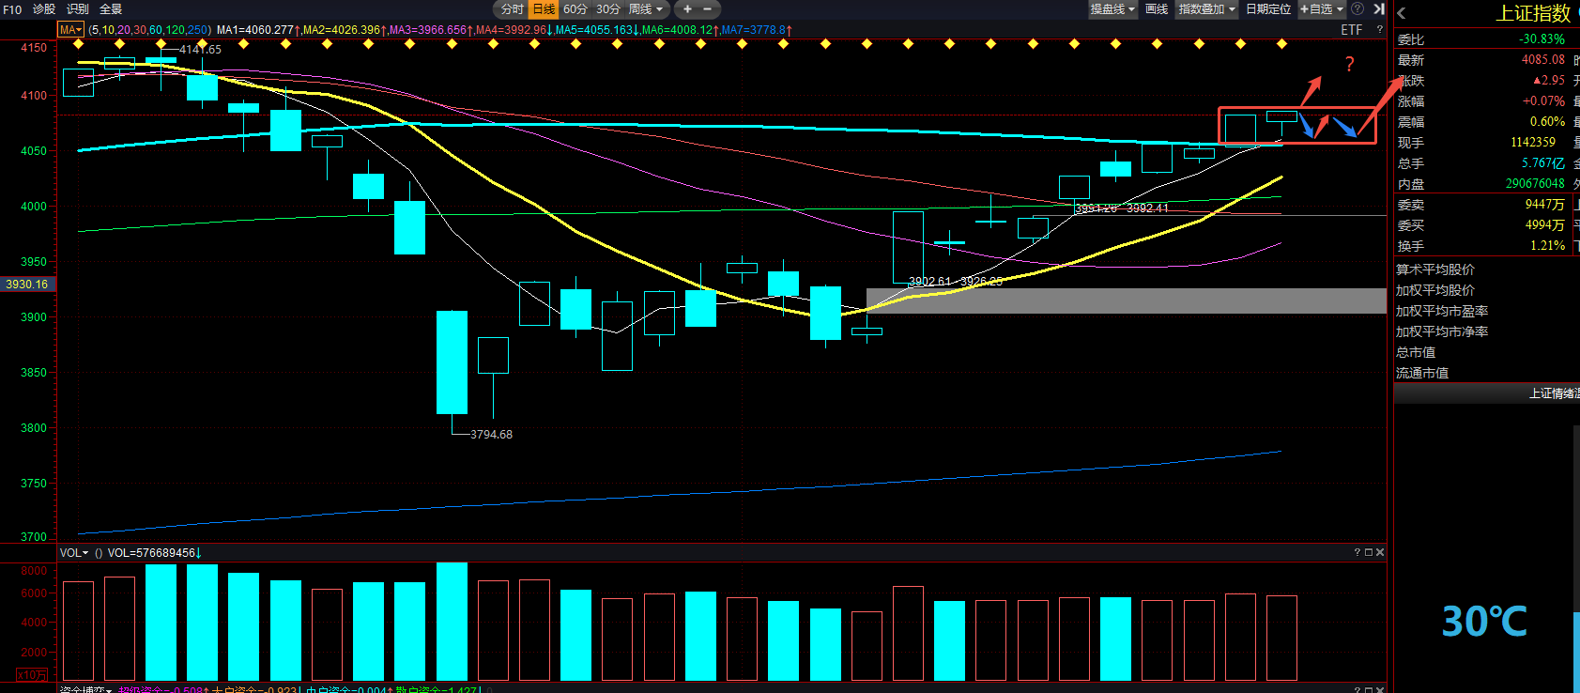This screenshot has height=693, width=1580.
Task: Click the help question mark icon beside 自选
Action: [x=1358, y=9]
